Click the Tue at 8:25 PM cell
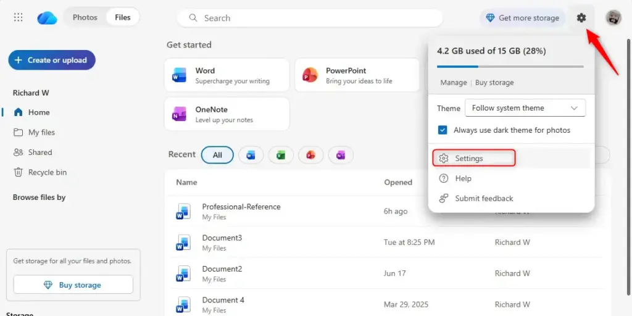The image size is (632, 316). 409,242
